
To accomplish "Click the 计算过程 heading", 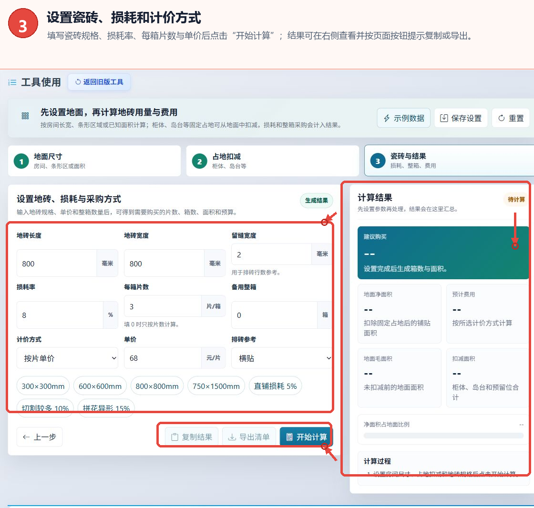I will (x=377, y=461).
